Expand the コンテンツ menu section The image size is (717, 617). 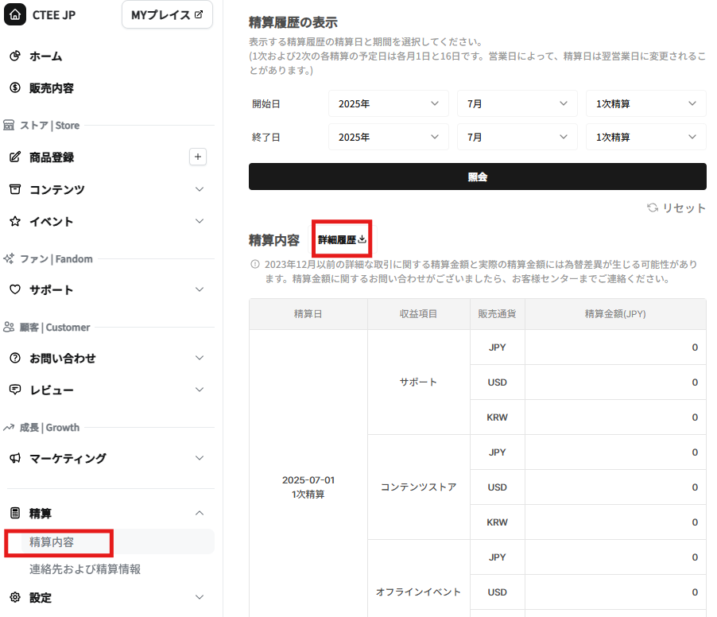point(200,189)
